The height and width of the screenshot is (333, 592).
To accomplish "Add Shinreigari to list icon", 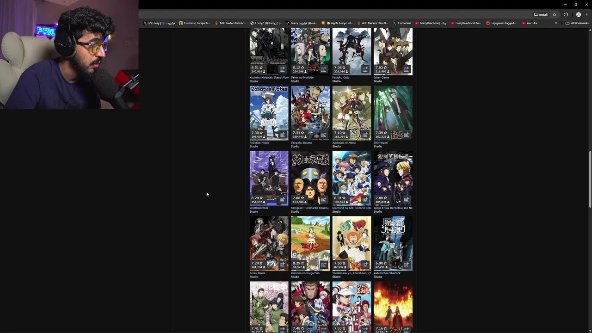I will click(x=407, y=135).
